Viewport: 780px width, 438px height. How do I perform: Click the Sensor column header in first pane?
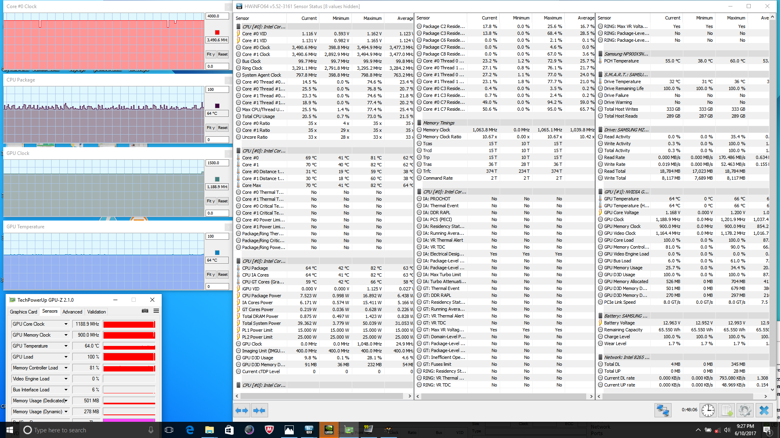261,18
